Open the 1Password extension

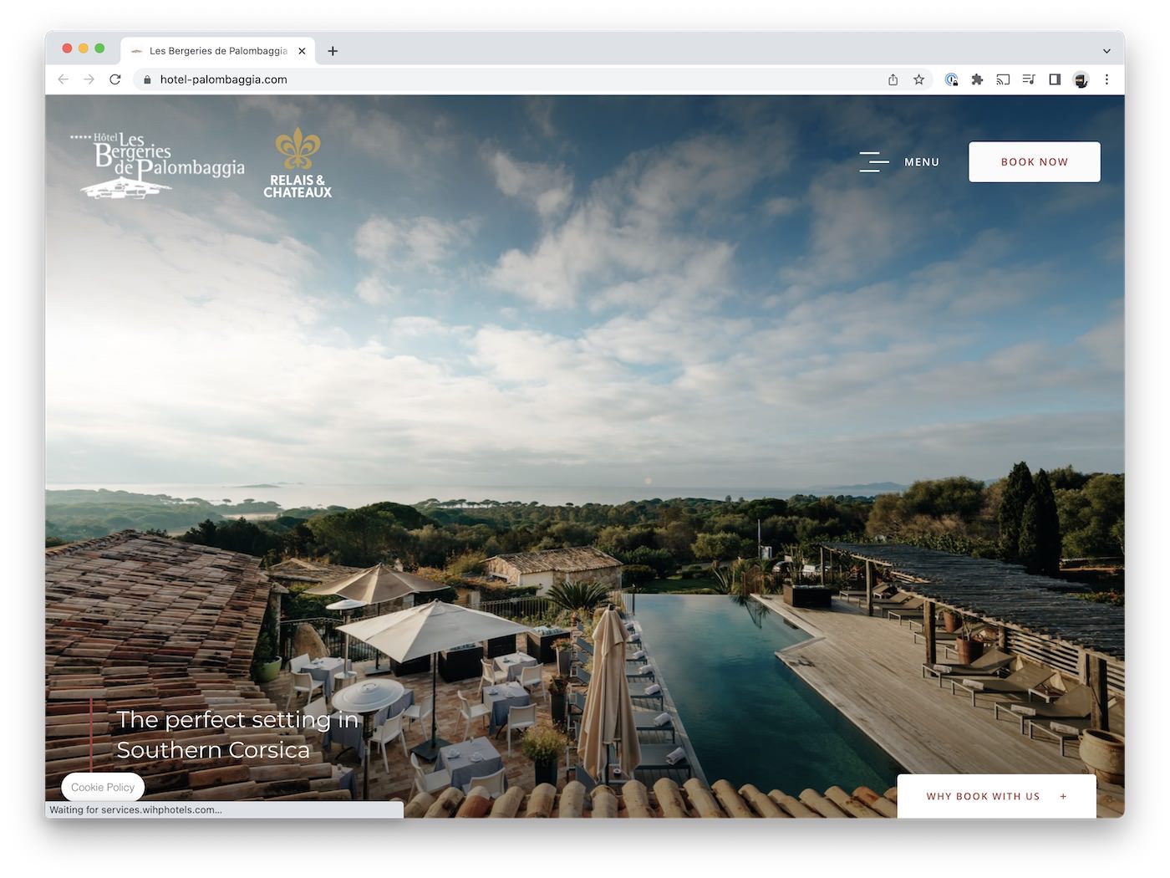click(951, 79)
